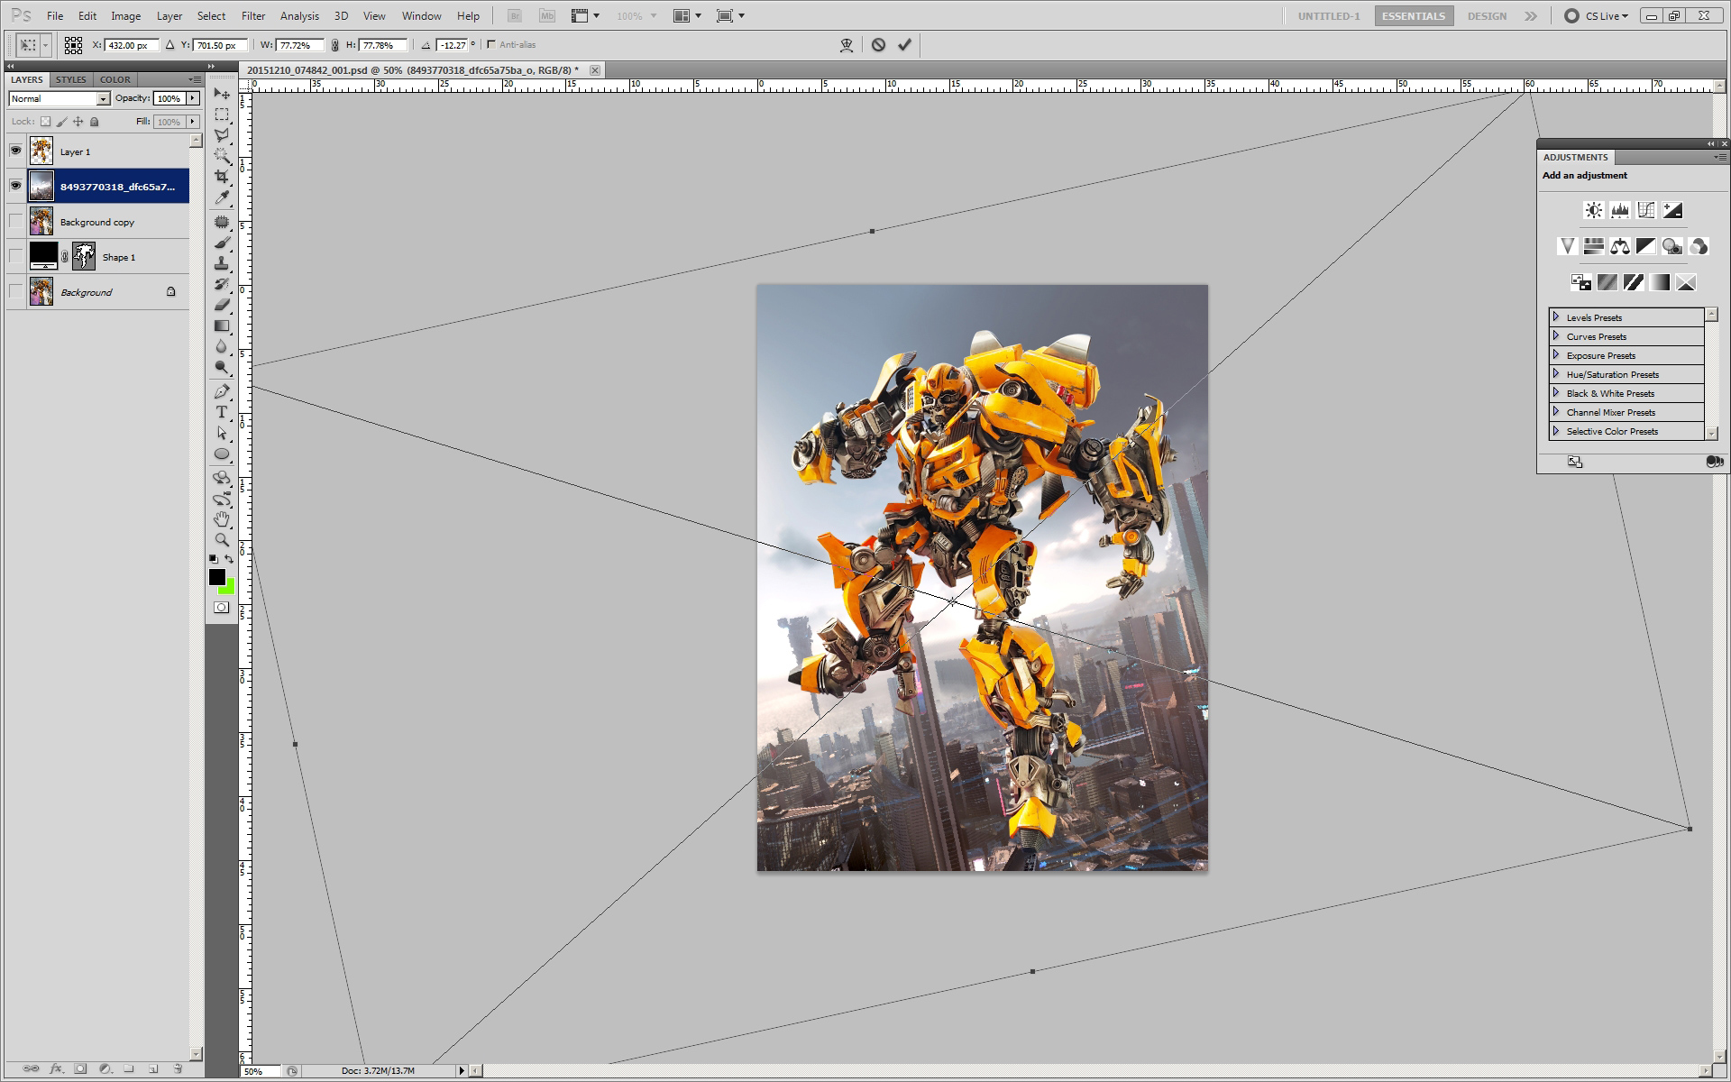1731x1082 pixels.
Task: Open the Layer menu
Action: coord(169,15)
